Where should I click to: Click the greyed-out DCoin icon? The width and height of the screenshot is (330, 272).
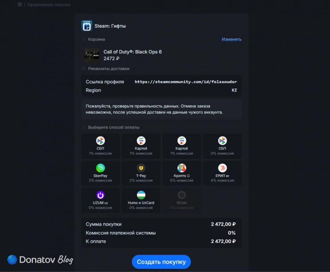tap(181, 195)
